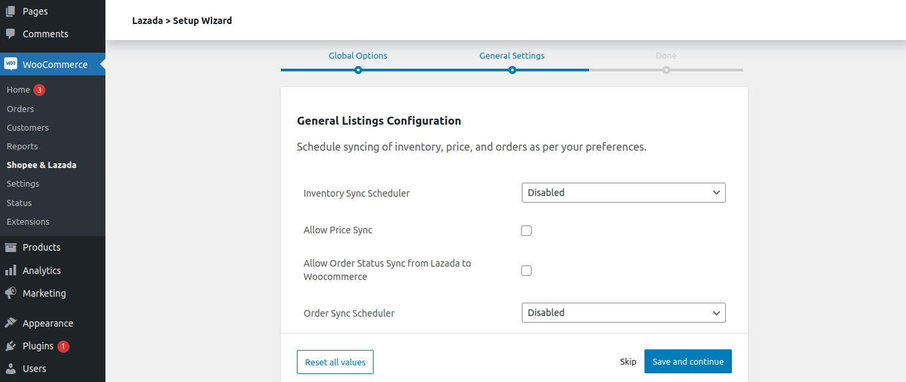
Task: Open Shopee & Lazada submenu item
Action: [41, 165]
